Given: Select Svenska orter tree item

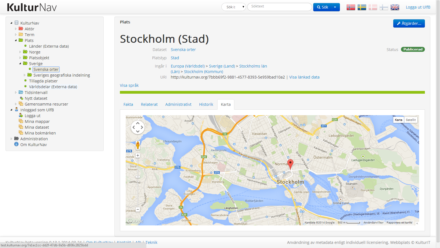Looking at the screenshot, I should (46, 69).
